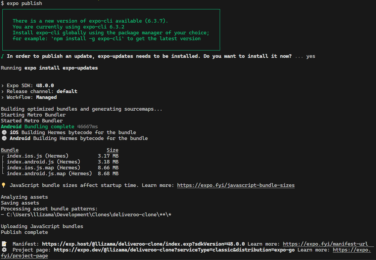Screen dimensions: 376x260
Task: Click the "new version of expo-cli available (6.3.7)" line
Action: point(90,21)
